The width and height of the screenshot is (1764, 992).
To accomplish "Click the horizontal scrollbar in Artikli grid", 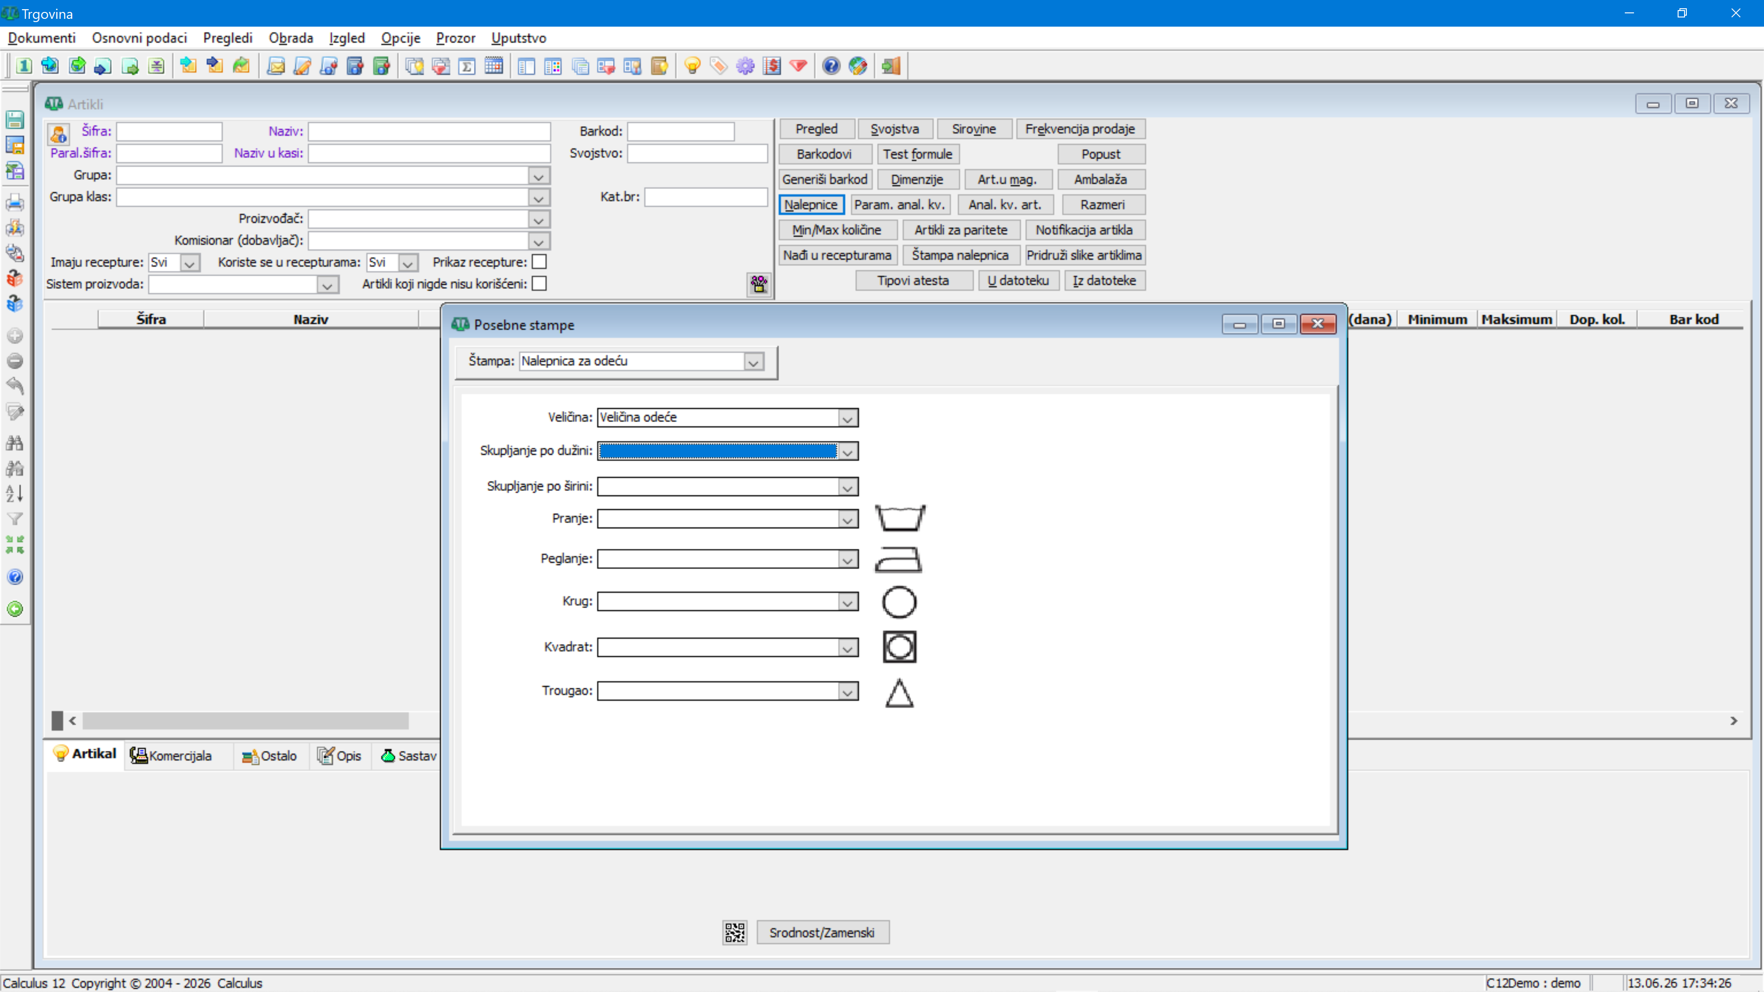I will (x=246, y=720).
